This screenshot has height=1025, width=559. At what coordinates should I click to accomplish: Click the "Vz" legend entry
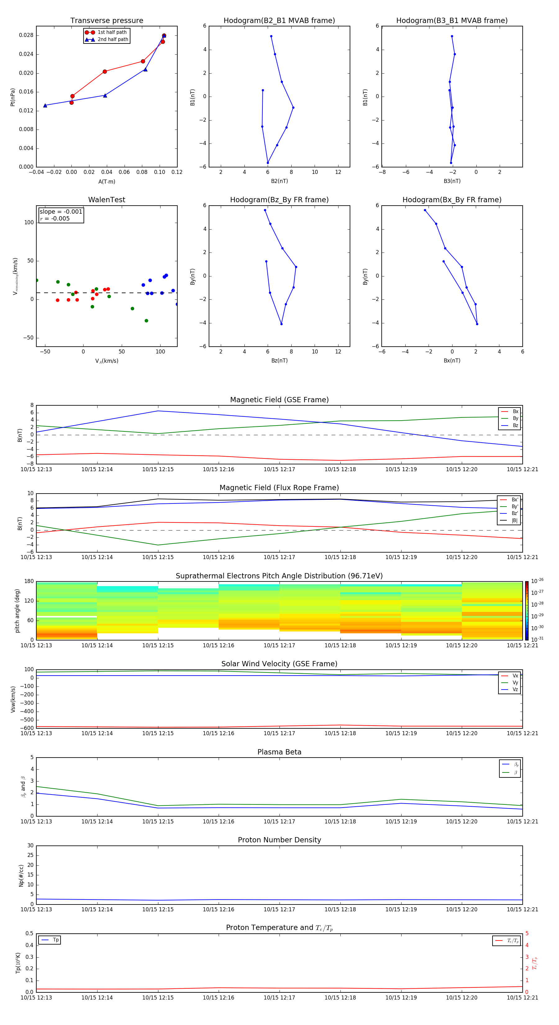(510, 690)
